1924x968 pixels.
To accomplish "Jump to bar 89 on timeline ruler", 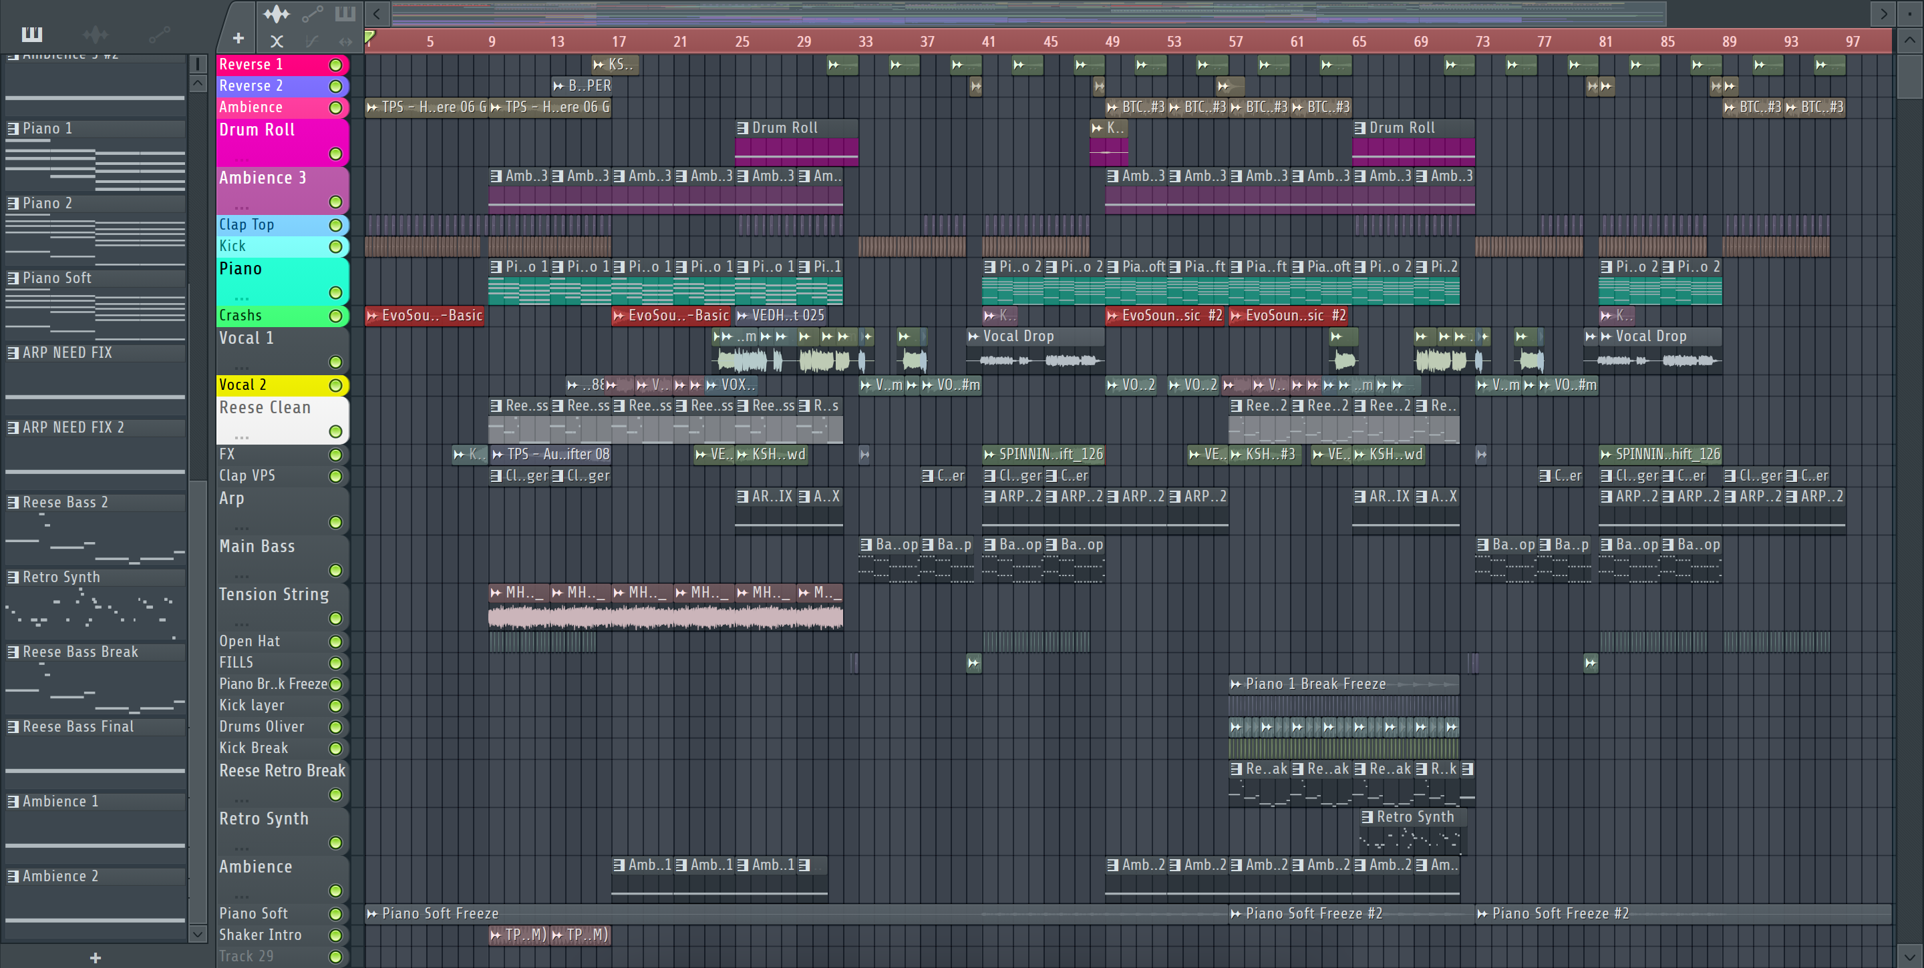I will tap(1729, 42).
